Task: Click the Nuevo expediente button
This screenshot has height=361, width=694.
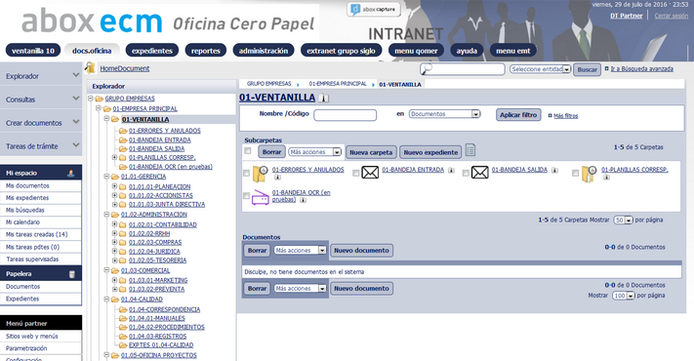Action: (x=430, y=152)
